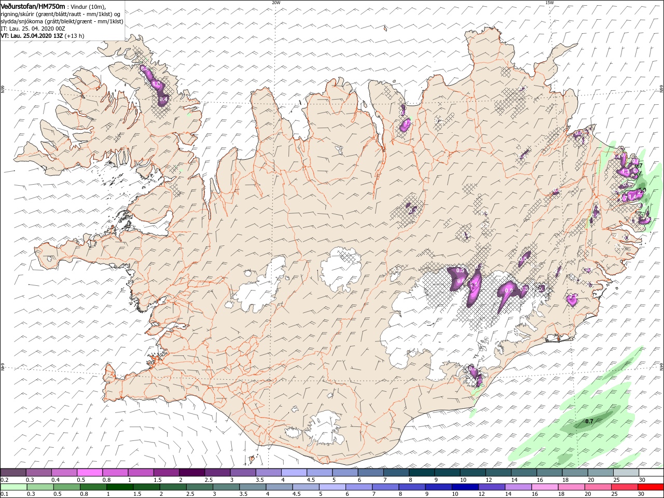Pick the bright pink upper swatch from 0.5 to 0.8
Image resolution: width=664 pixels, height=498 pixels.
pyautogui.click(x=90, y=473)
